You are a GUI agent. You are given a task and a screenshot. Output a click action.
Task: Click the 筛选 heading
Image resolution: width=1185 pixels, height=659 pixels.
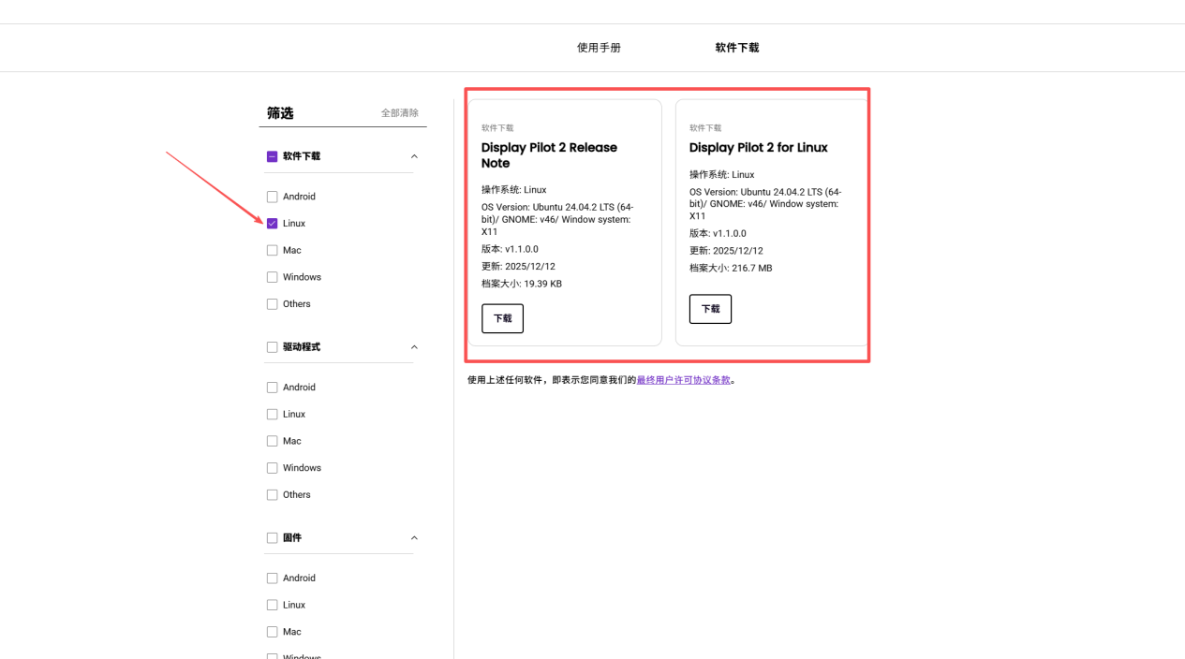click(x=280, y=113)
